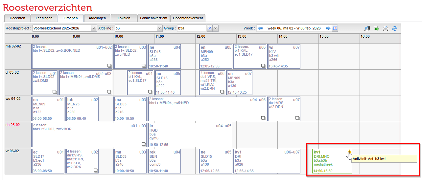Switch to the Lokalenoverzicht tab

(x=154, y=18)
